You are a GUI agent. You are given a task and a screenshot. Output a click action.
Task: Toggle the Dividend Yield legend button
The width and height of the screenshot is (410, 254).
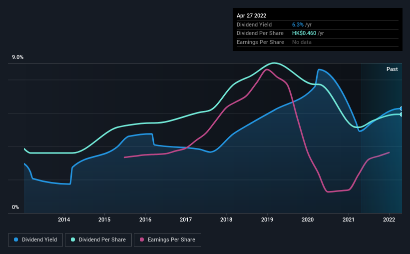pos(35,239)
